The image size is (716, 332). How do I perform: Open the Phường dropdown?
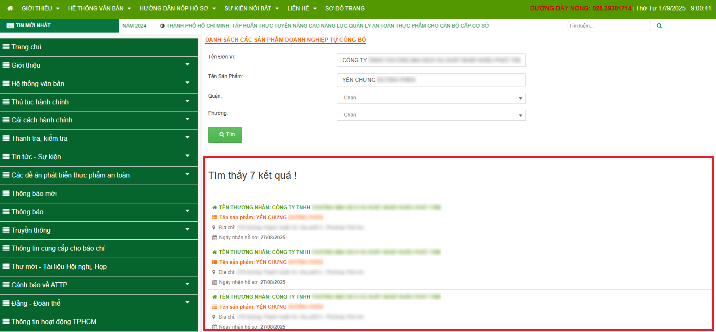[x=431, y=115]
